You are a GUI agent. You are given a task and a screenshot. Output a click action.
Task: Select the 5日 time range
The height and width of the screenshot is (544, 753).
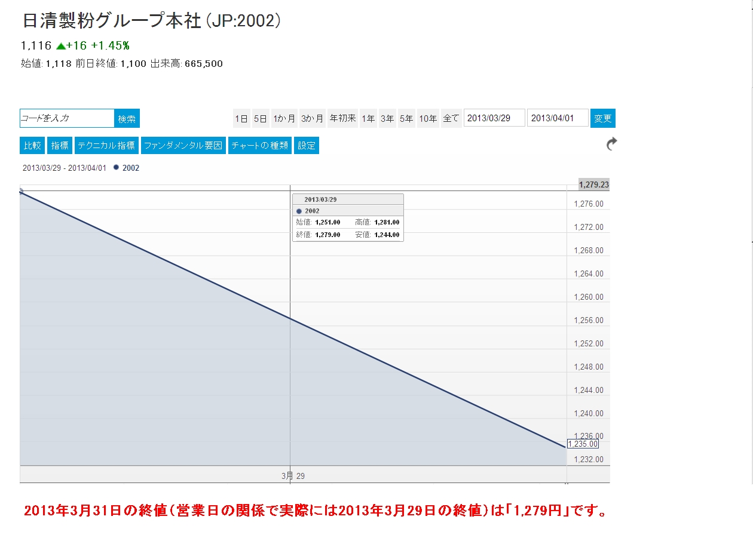click(x=261, y=118)
